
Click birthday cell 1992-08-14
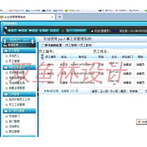114,83
